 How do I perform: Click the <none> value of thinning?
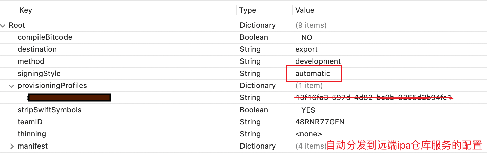pyautogui.click(x=308, y=134)
